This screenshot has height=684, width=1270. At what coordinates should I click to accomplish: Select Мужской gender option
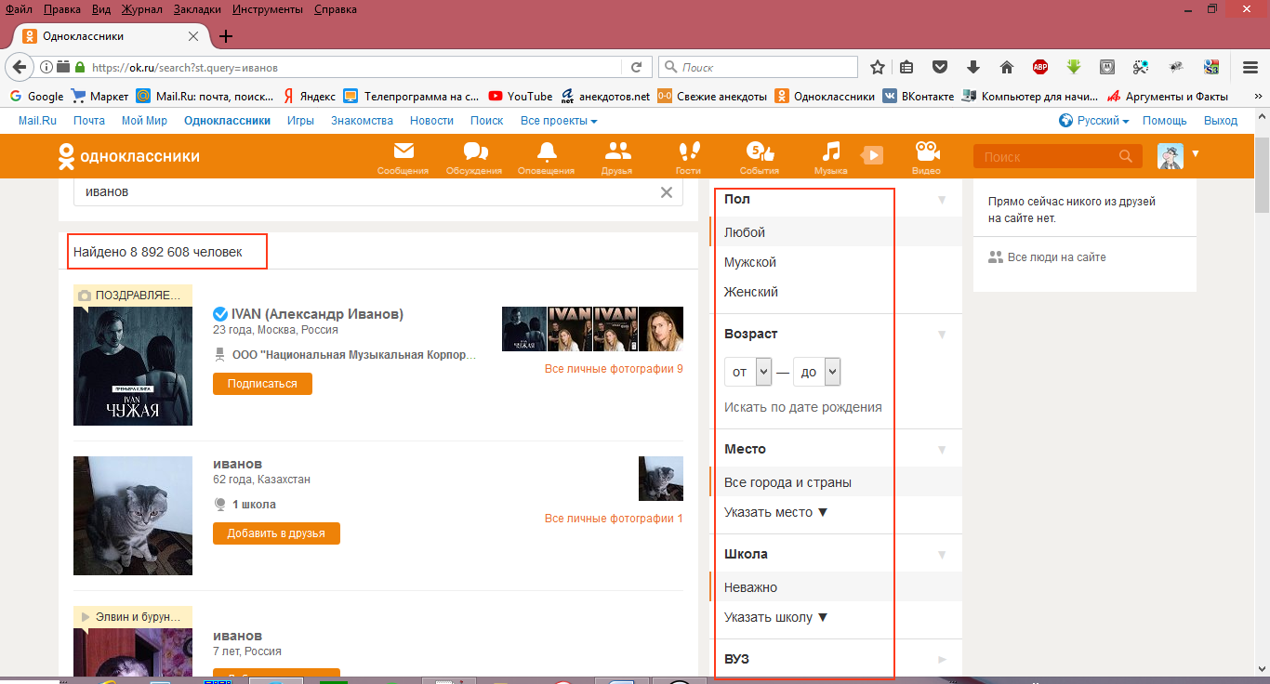[750, 262]
